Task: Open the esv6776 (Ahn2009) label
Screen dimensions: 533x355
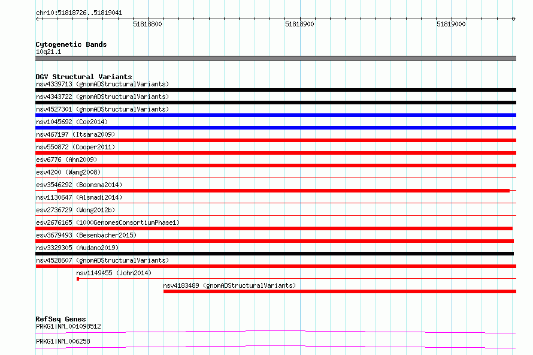Action: [66, 160]
